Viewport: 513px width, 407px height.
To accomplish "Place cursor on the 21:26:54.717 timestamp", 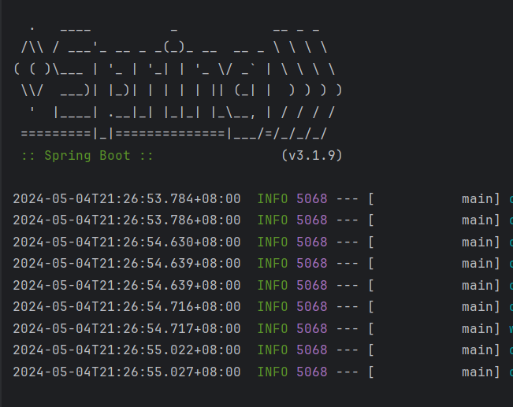I will point(127,328).
